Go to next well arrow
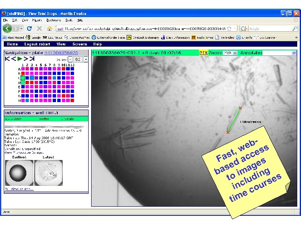 click(26, 59)
